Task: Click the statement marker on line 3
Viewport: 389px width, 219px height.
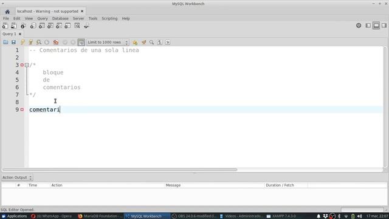Action: [x=22, y=65]
